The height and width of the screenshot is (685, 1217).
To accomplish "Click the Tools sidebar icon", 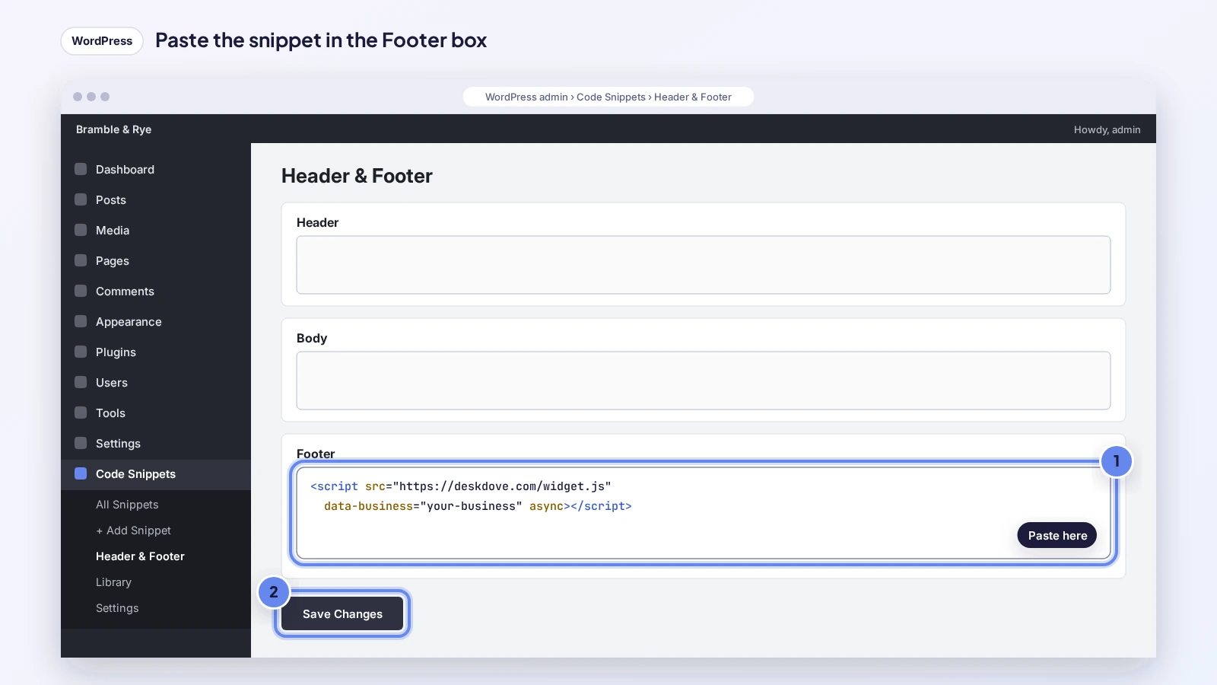I will pyautogui.click(x=81, y=413).
